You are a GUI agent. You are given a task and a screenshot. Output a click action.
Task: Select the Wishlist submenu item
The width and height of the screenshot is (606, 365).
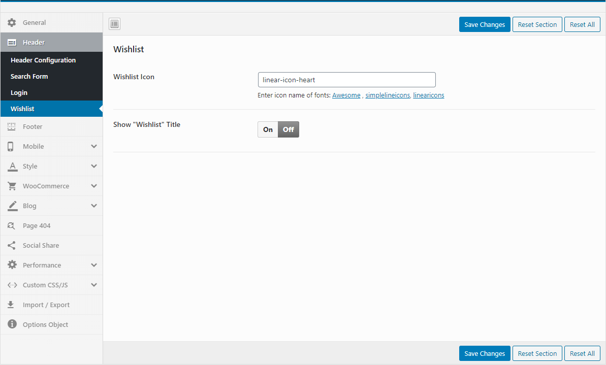(x=51, y=109)
